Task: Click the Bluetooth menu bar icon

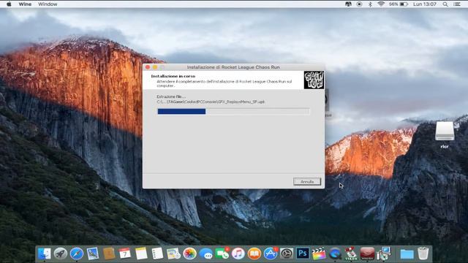Action: point(370,4)
